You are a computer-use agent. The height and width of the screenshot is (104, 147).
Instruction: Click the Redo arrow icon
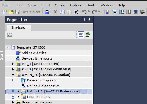[94, 12]
